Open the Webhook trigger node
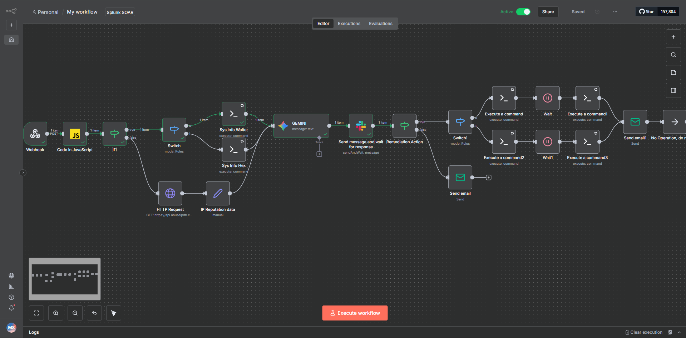This screenshot has height=338, width=686. click(35, 134)
